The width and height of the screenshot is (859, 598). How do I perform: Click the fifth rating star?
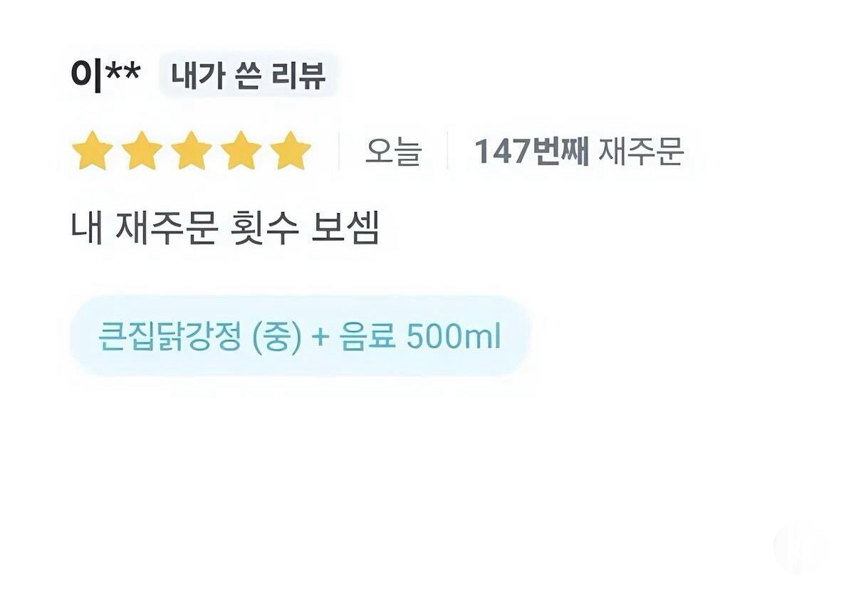291,151
